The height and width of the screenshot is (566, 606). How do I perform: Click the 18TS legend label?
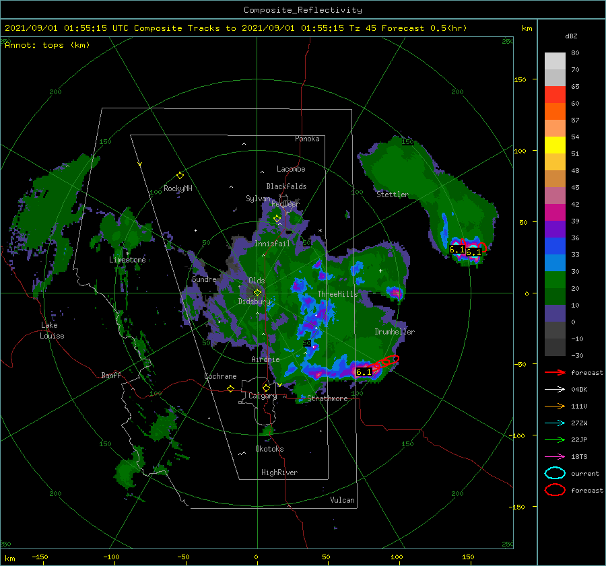point(579,457)
